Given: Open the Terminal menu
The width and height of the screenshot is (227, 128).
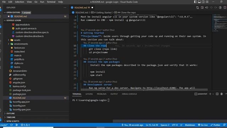Looking at the screenshot, I should (51, 2).
